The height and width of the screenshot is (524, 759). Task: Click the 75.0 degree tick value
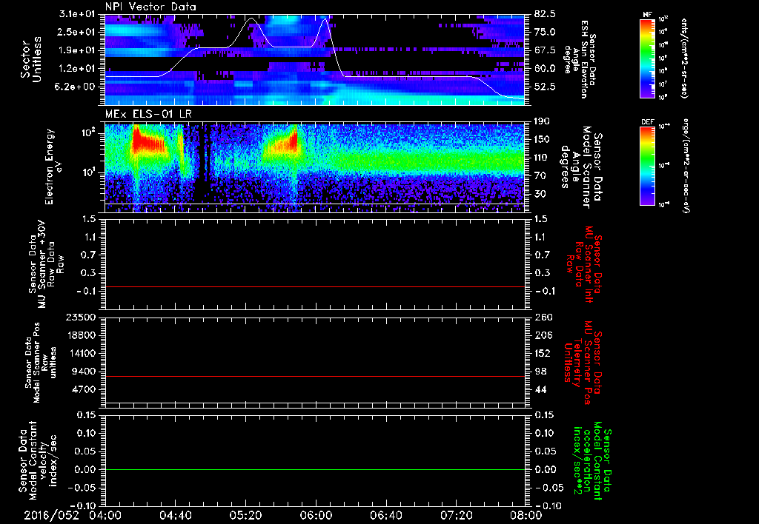545,32
